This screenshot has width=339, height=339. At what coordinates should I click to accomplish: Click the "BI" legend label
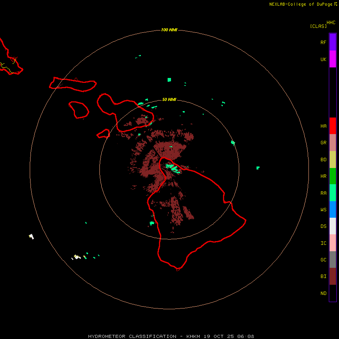[324, 276]
